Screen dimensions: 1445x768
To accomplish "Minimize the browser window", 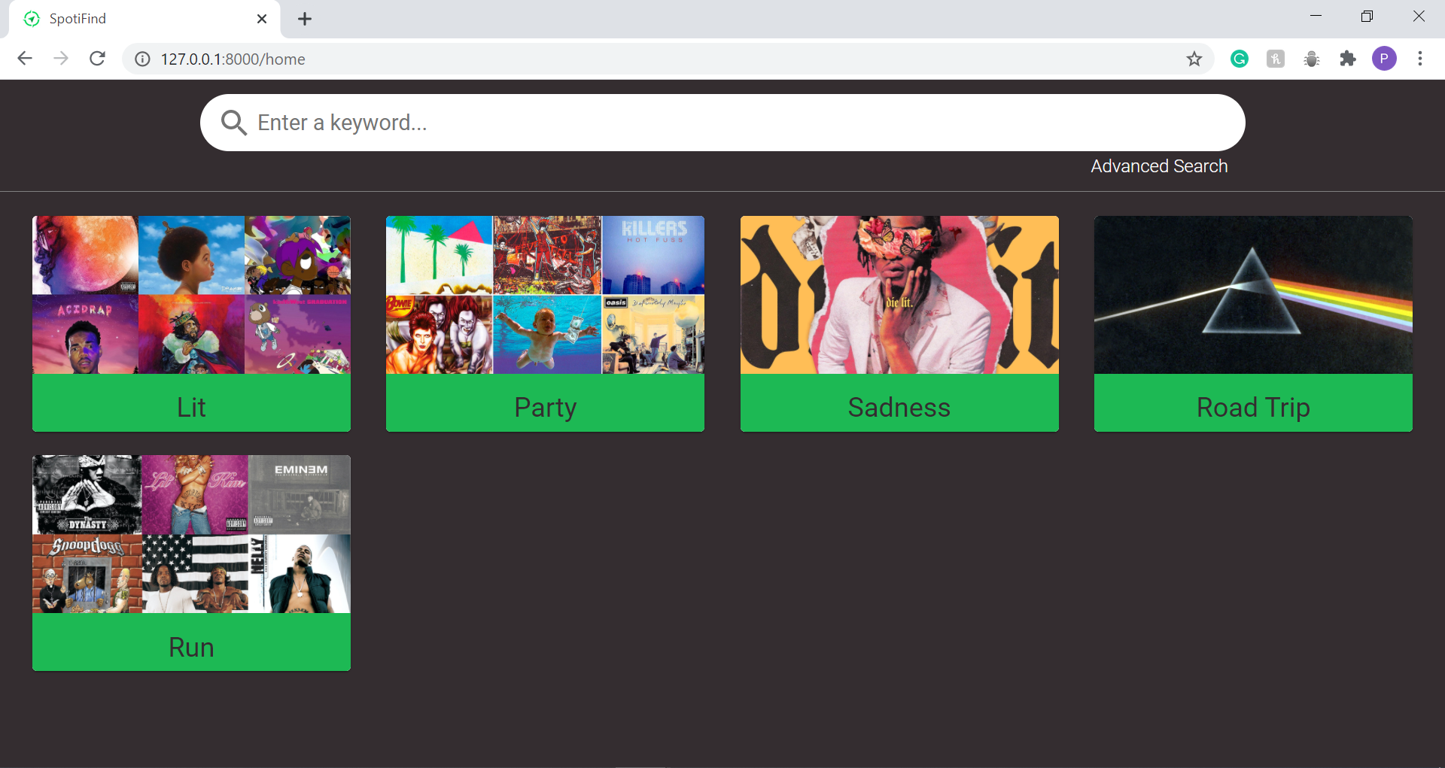I will [x=1316, y=16].
